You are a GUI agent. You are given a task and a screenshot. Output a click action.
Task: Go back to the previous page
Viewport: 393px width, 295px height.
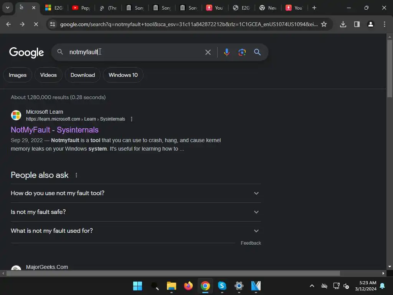[x=8, y=24]
